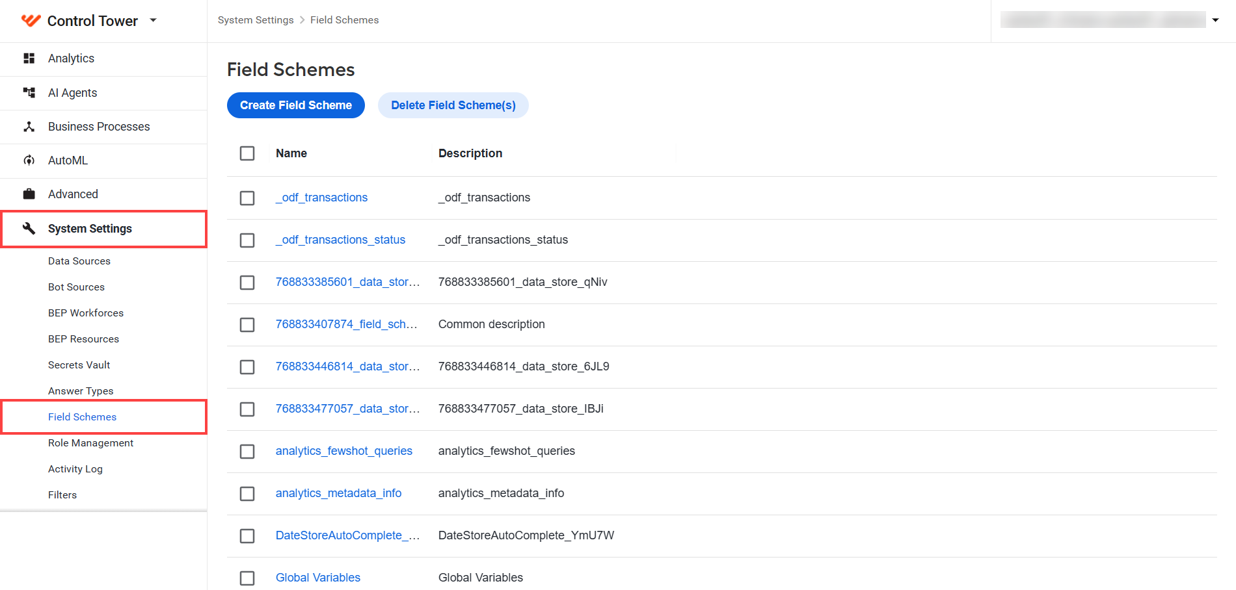Image resolution: width=1236 pixels, height=590 pixels.
Task: Check the 768833446814_data_store row checkbox
Action: pyautogui.click(x=247, y=366)
